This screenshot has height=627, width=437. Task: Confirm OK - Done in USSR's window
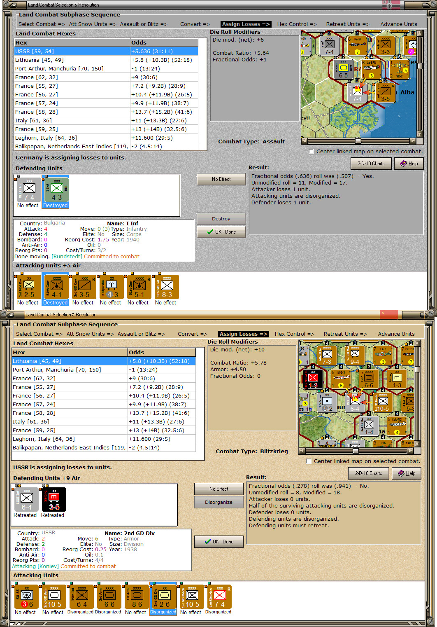[218, 542]
